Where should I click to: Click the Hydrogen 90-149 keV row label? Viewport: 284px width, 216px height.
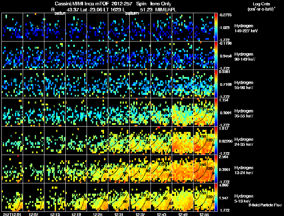click(245, 57)
